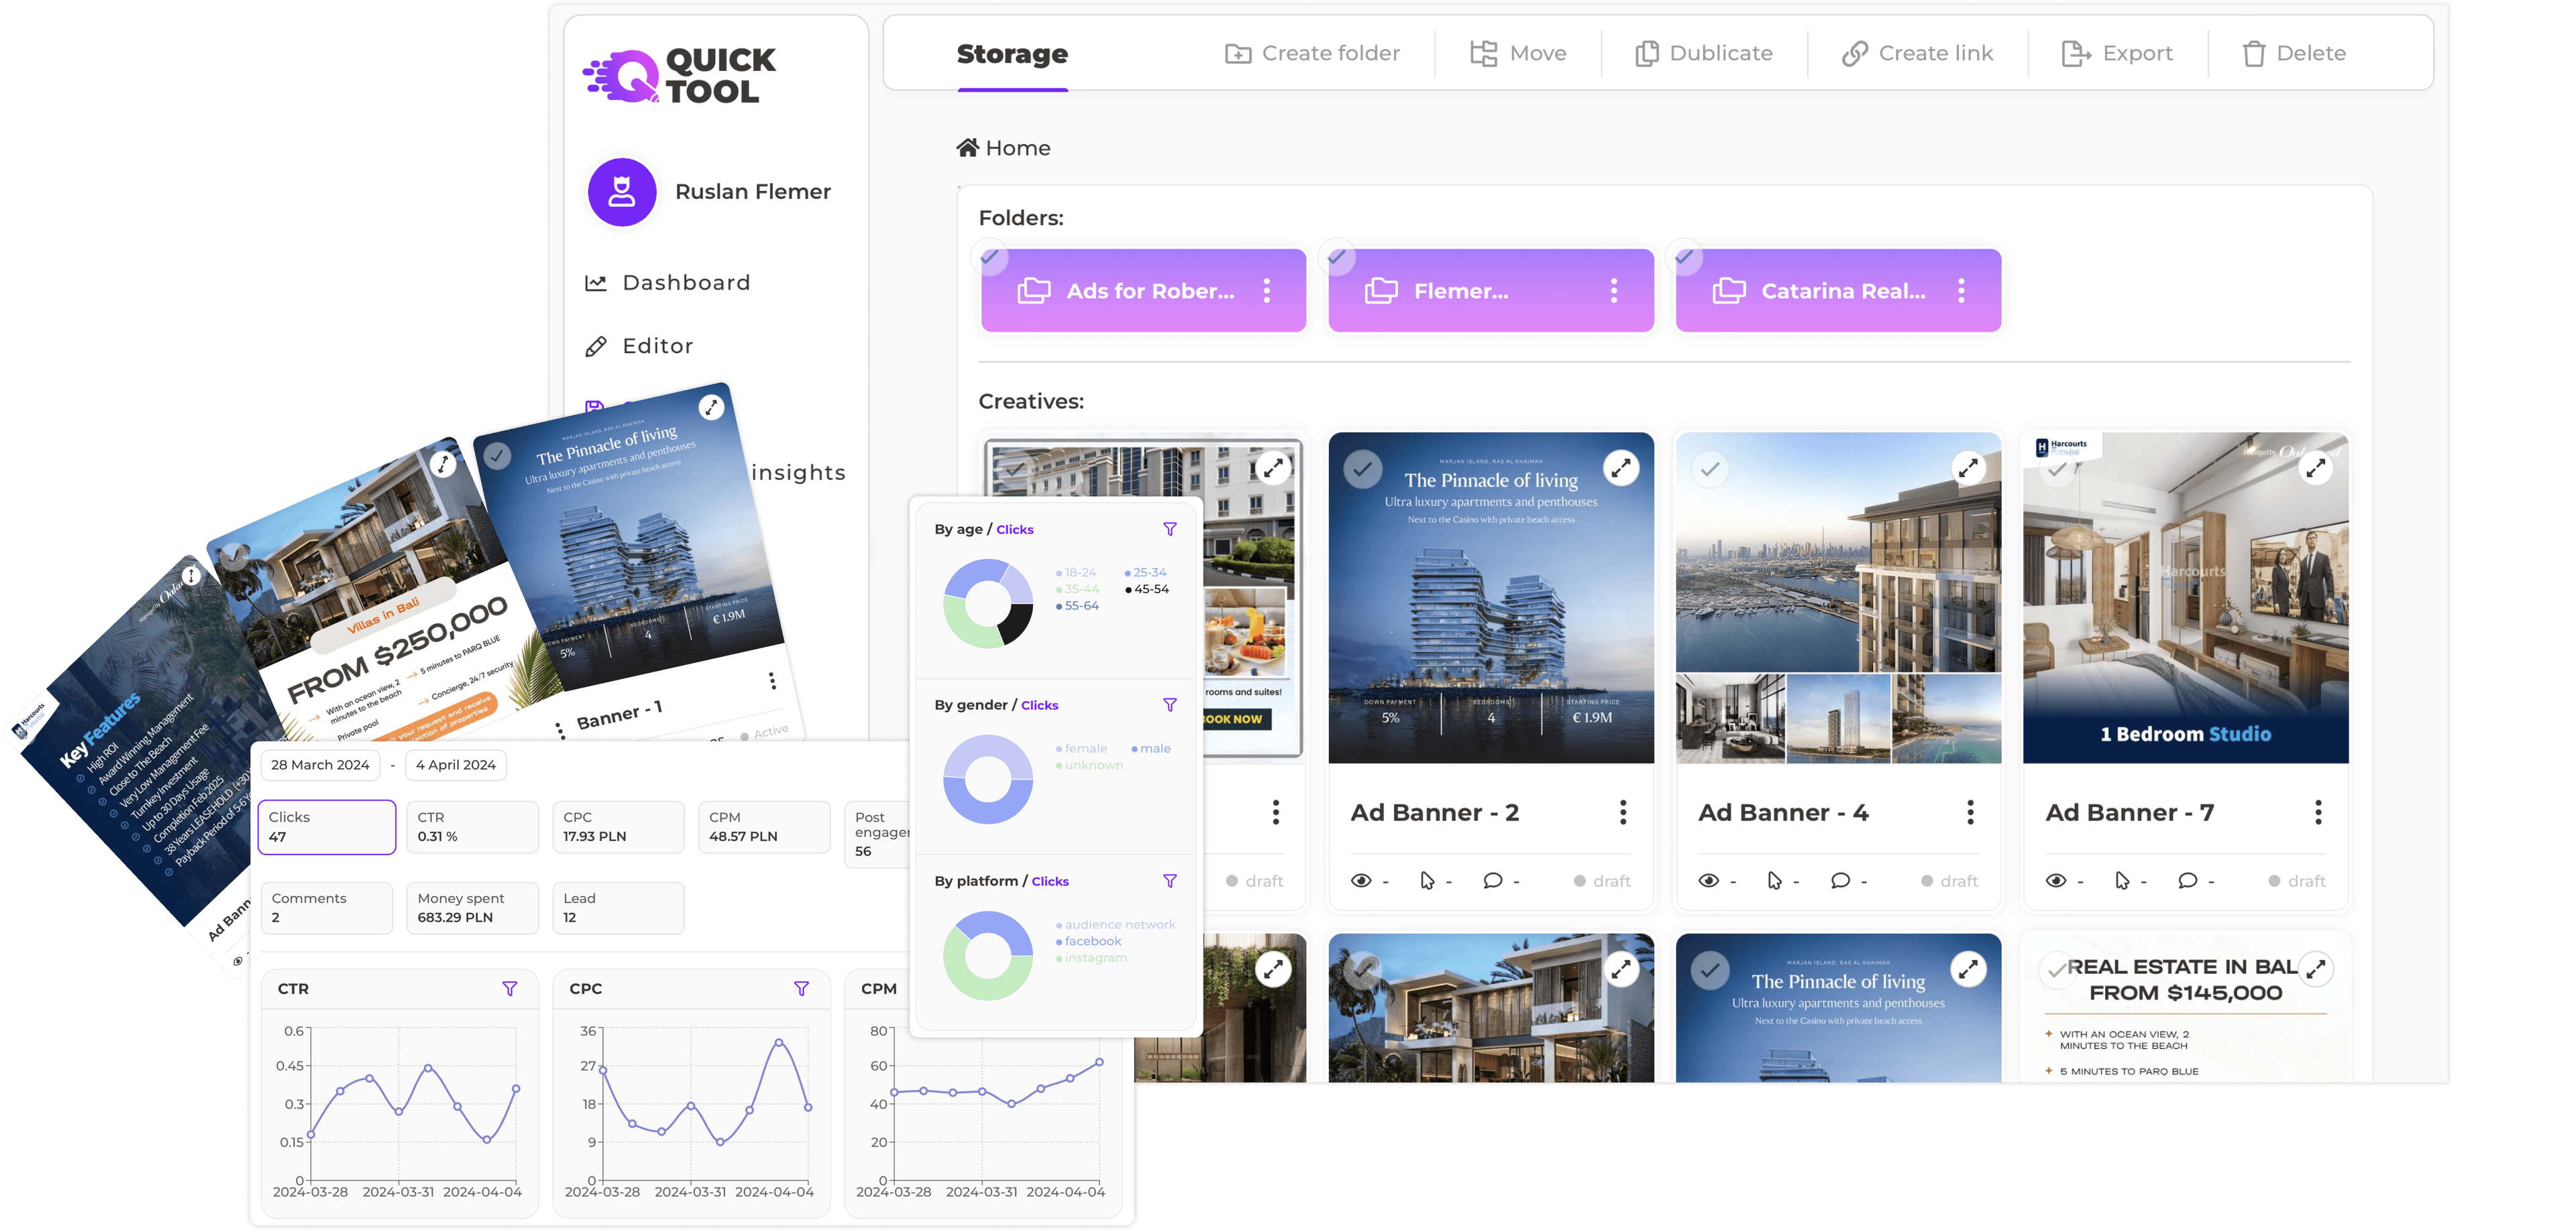Viewport: 2576px width, 1232px height.
Task: Select the Flemer... folder checkbox
Action: [1336, 257]
